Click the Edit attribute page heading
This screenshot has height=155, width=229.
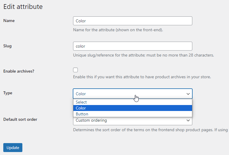(23, 6)
